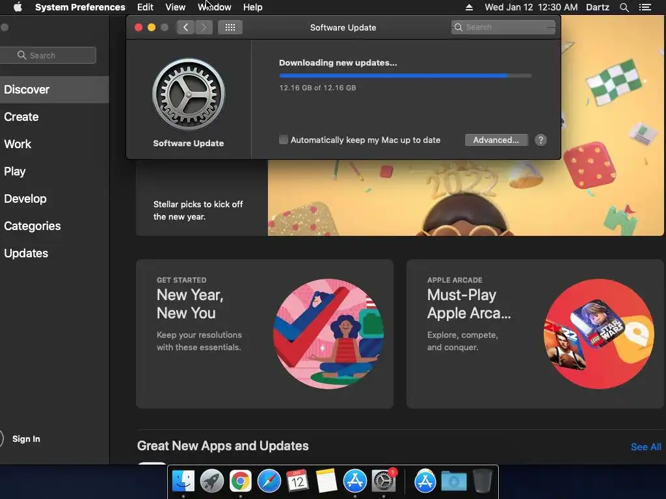Select Discover in App Store sidebar
The height and width of the screenshot is (499, 666).
(x=55, y=90)
